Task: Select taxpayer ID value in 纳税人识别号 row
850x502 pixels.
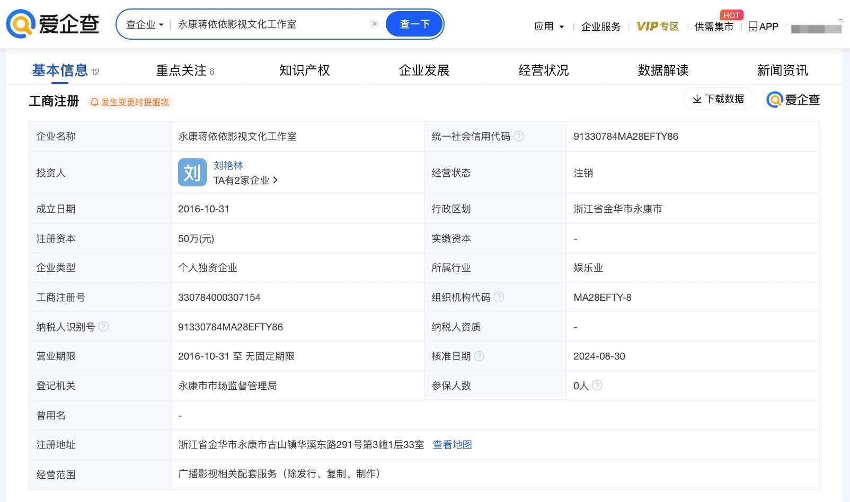Action: (x=231, y=327)
